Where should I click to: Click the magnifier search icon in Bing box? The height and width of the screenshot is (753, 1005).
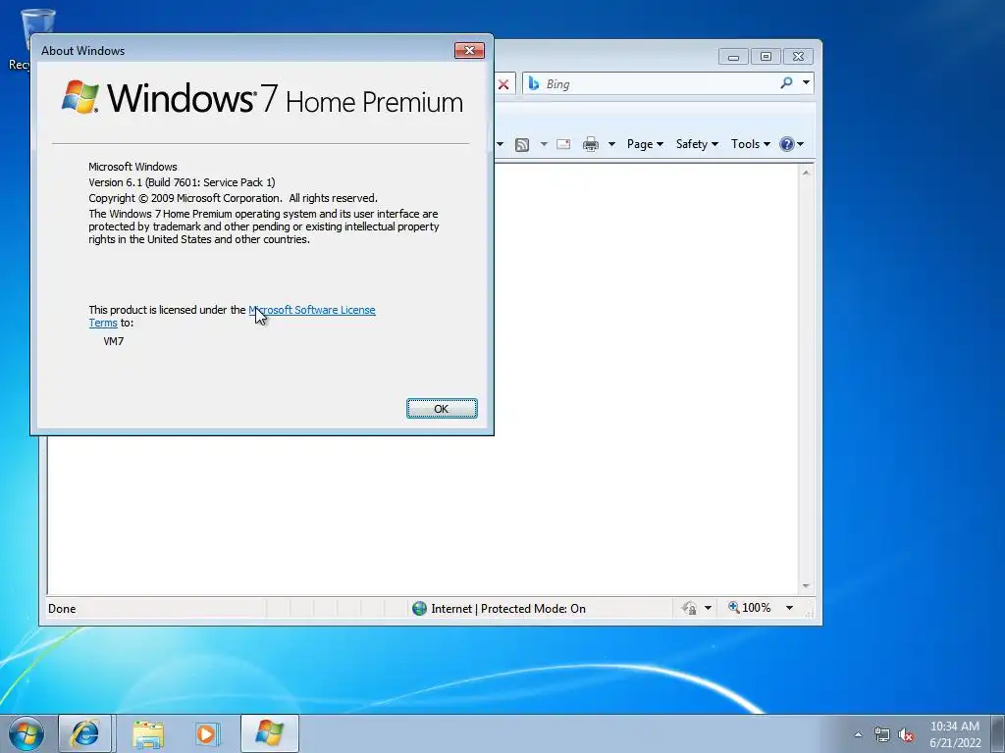[x=786, y=82]
